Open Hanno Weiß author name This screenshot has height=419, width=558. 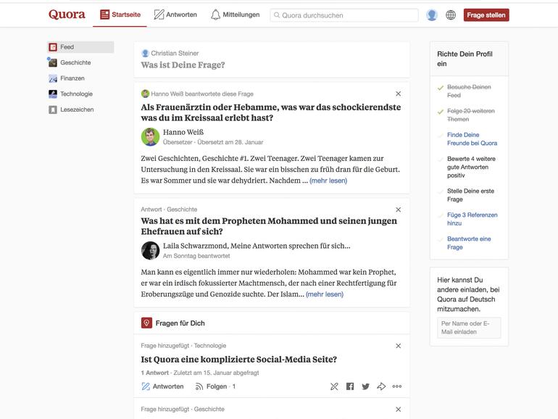[183, 132]
